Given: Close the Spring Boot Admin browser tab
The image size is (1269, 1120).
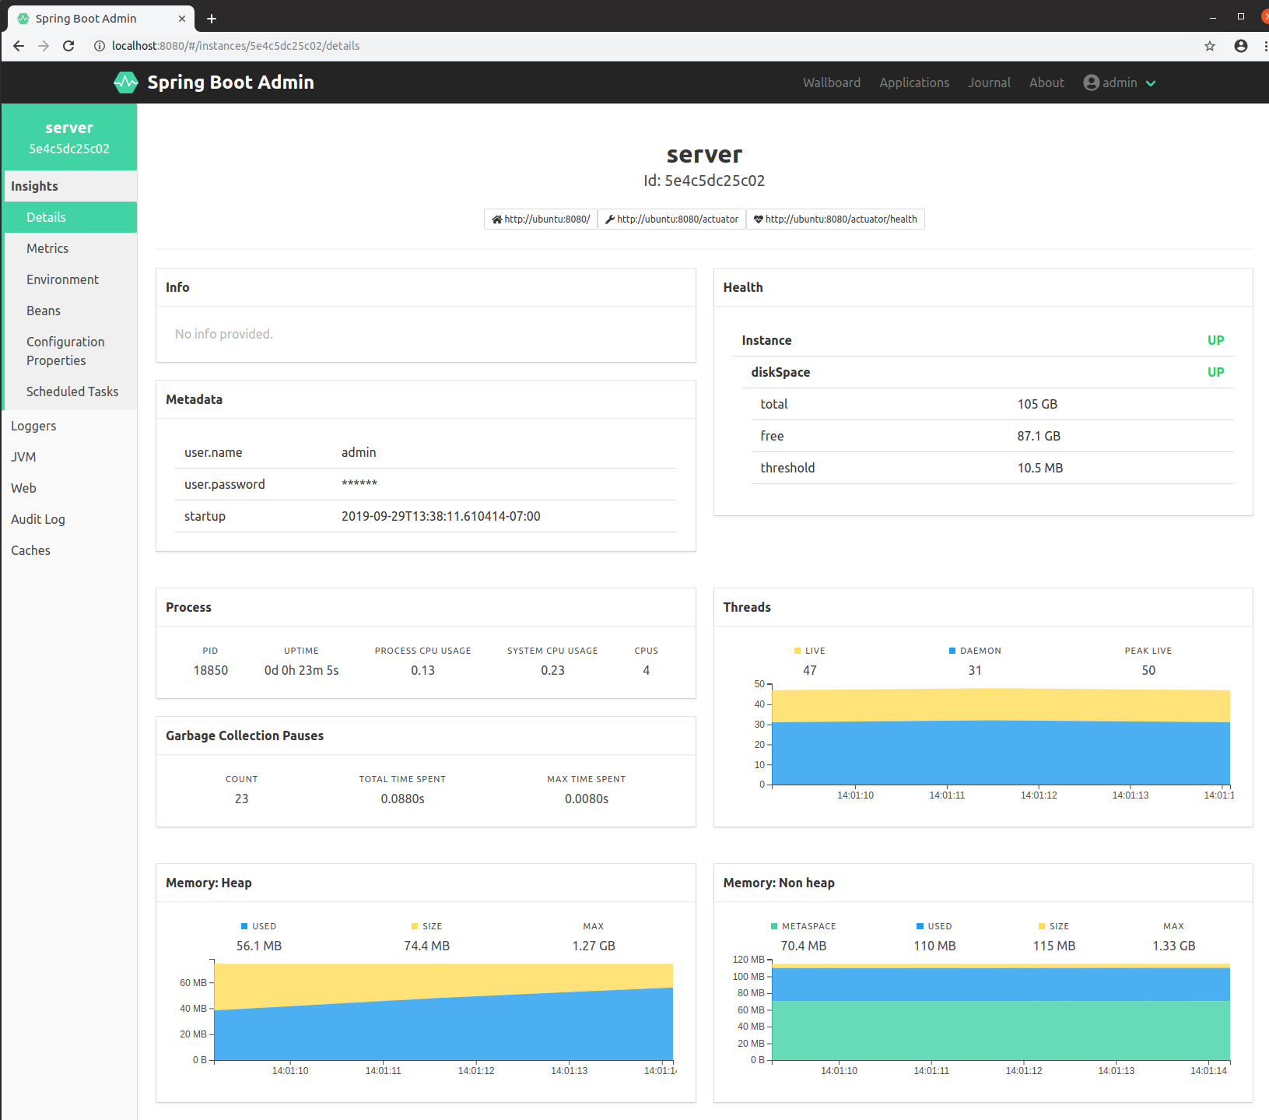Looking at the screenshot, I should pyautogui.click(x=182, y=18).
